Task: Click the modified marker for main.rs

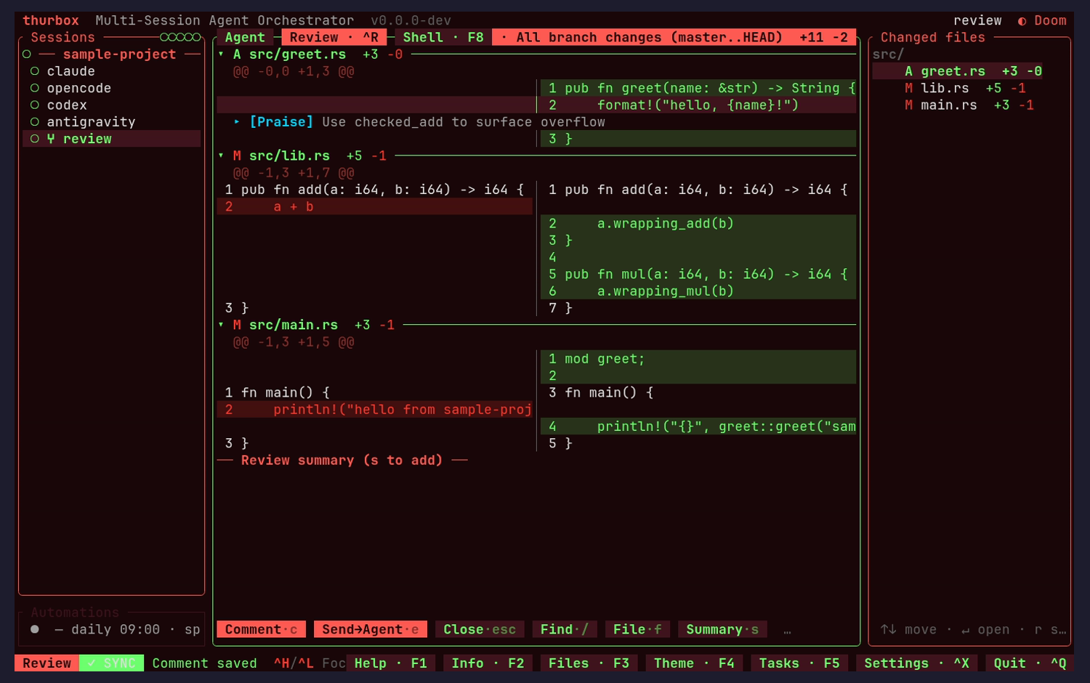Action: click(908, 105)
